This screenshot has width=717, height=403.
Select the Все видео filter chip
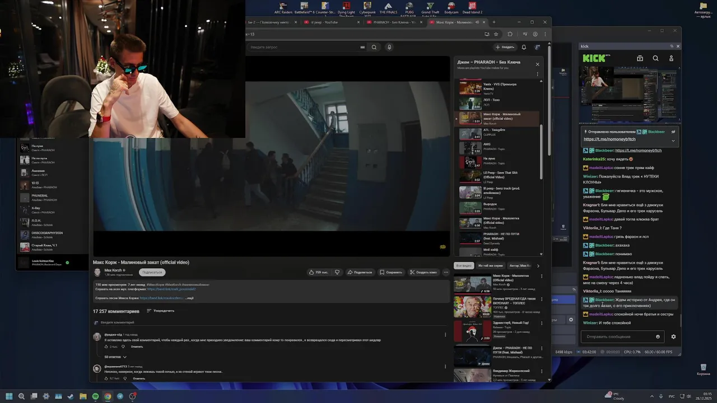(464, 265)
